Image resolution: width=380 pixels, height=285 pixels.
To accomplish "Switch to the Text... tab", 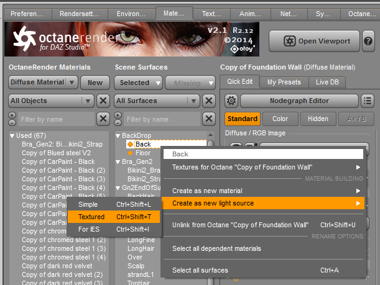I will pos(211,14).
